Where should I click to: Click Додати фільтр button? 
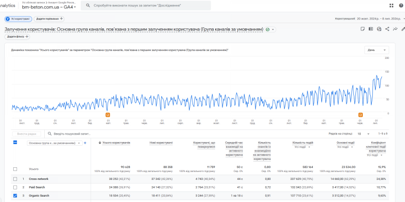17,37
